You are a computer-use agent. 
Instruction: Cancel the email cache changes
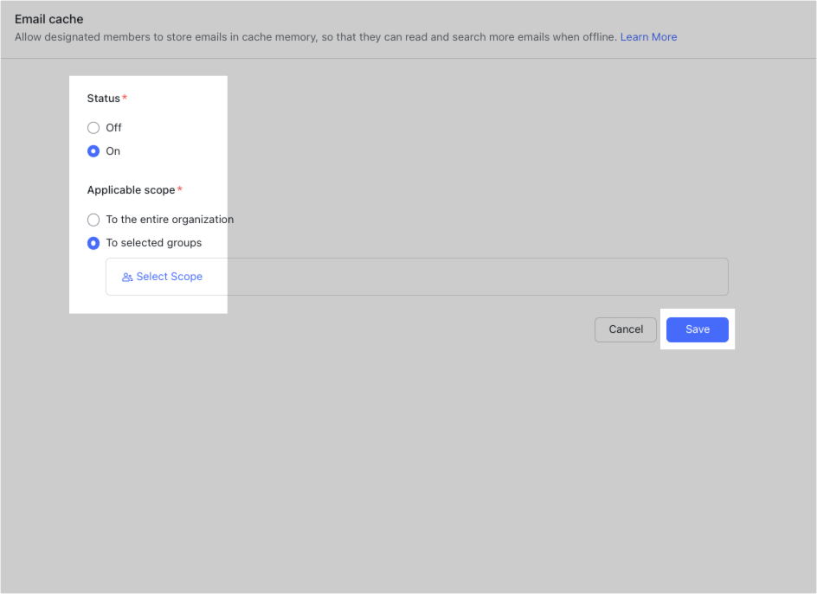pyautogui.click(x=625, y=329)
